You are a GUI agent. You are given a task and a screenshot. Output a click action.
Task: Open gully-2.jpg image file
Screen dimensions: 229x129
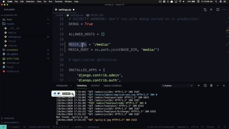[x=13, y=58]
